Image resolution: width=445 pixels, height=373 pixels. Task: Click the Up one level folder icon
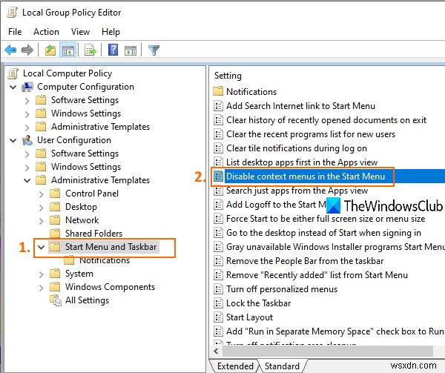50,50
